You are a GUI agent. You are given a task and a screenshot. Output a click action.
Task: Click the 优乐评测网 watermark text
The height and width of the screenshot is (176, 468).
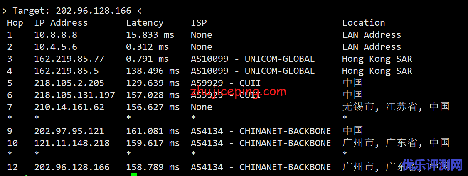pyautogui.click(x=432, y=165)
